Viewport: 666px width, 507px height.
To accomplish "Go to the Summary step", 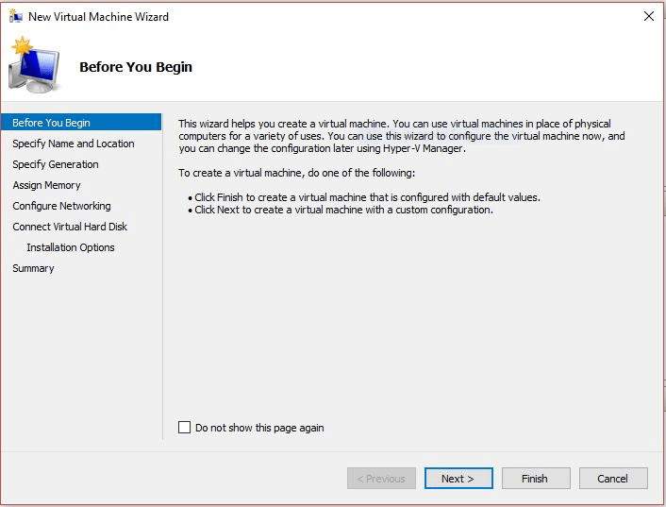I will tap(33, 268).
